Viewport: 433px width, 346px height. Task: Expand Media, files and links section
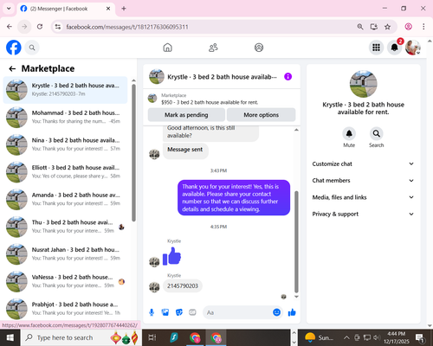(x=363, y=197)
